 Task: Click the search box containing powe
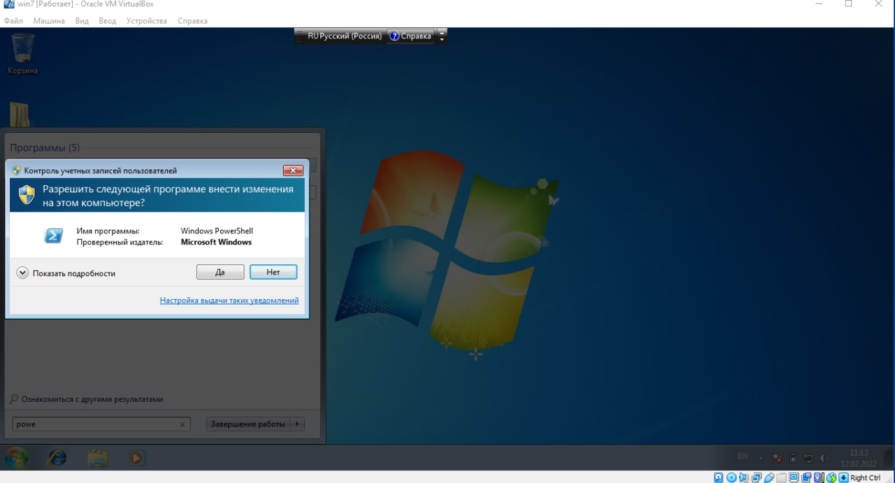(x=101, y=424)
